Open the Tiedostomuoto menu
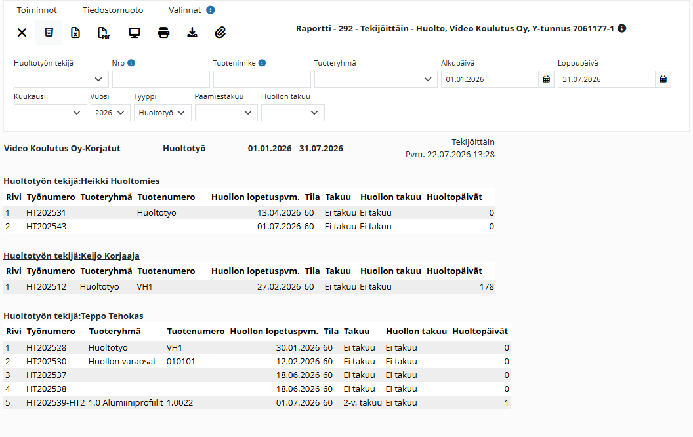693x437 pixels. pyautogui.click(x=113, y=10)
